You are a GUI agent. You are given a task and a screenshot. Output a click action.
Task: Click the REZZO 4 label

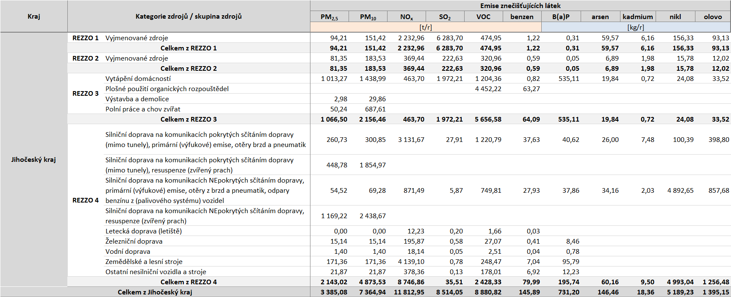point(86,200)
